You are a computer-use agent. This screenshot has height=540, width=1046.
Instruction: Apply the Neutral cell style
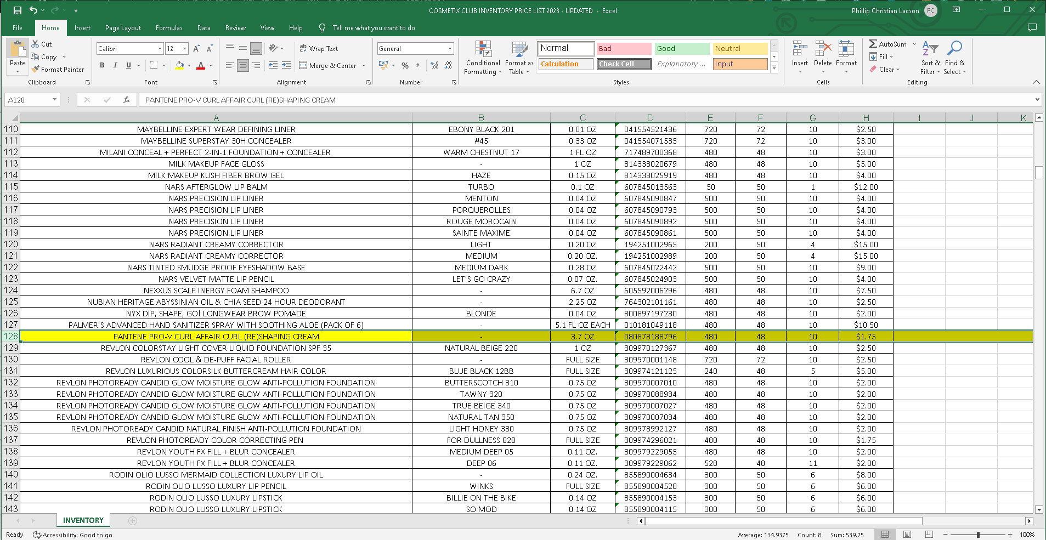pos(740,49)
